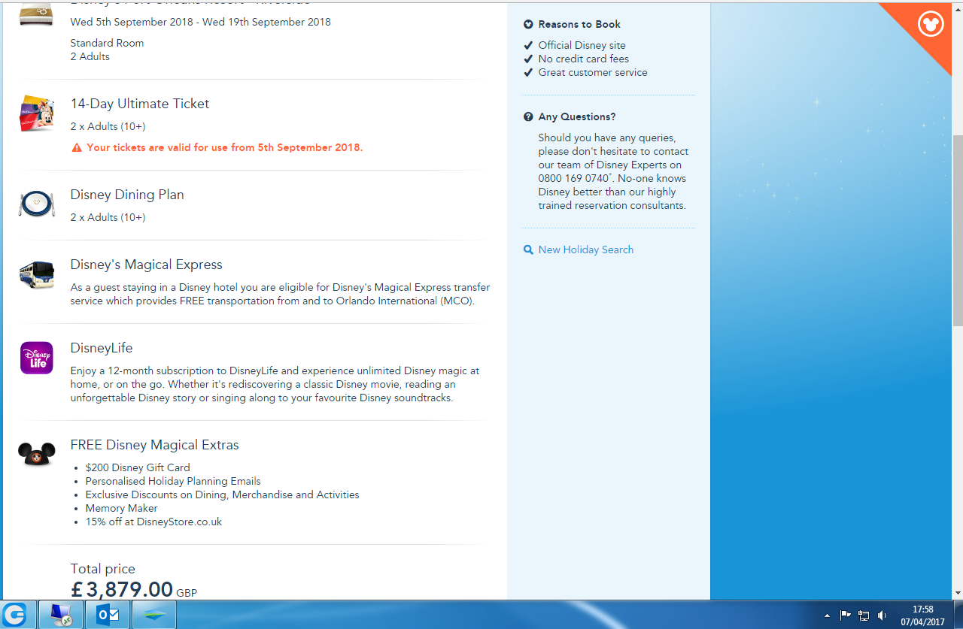The width and height of the screenshot is (963, 629).
Task: Open the computer network taskbar icon
Action: [x=61, y=615]
